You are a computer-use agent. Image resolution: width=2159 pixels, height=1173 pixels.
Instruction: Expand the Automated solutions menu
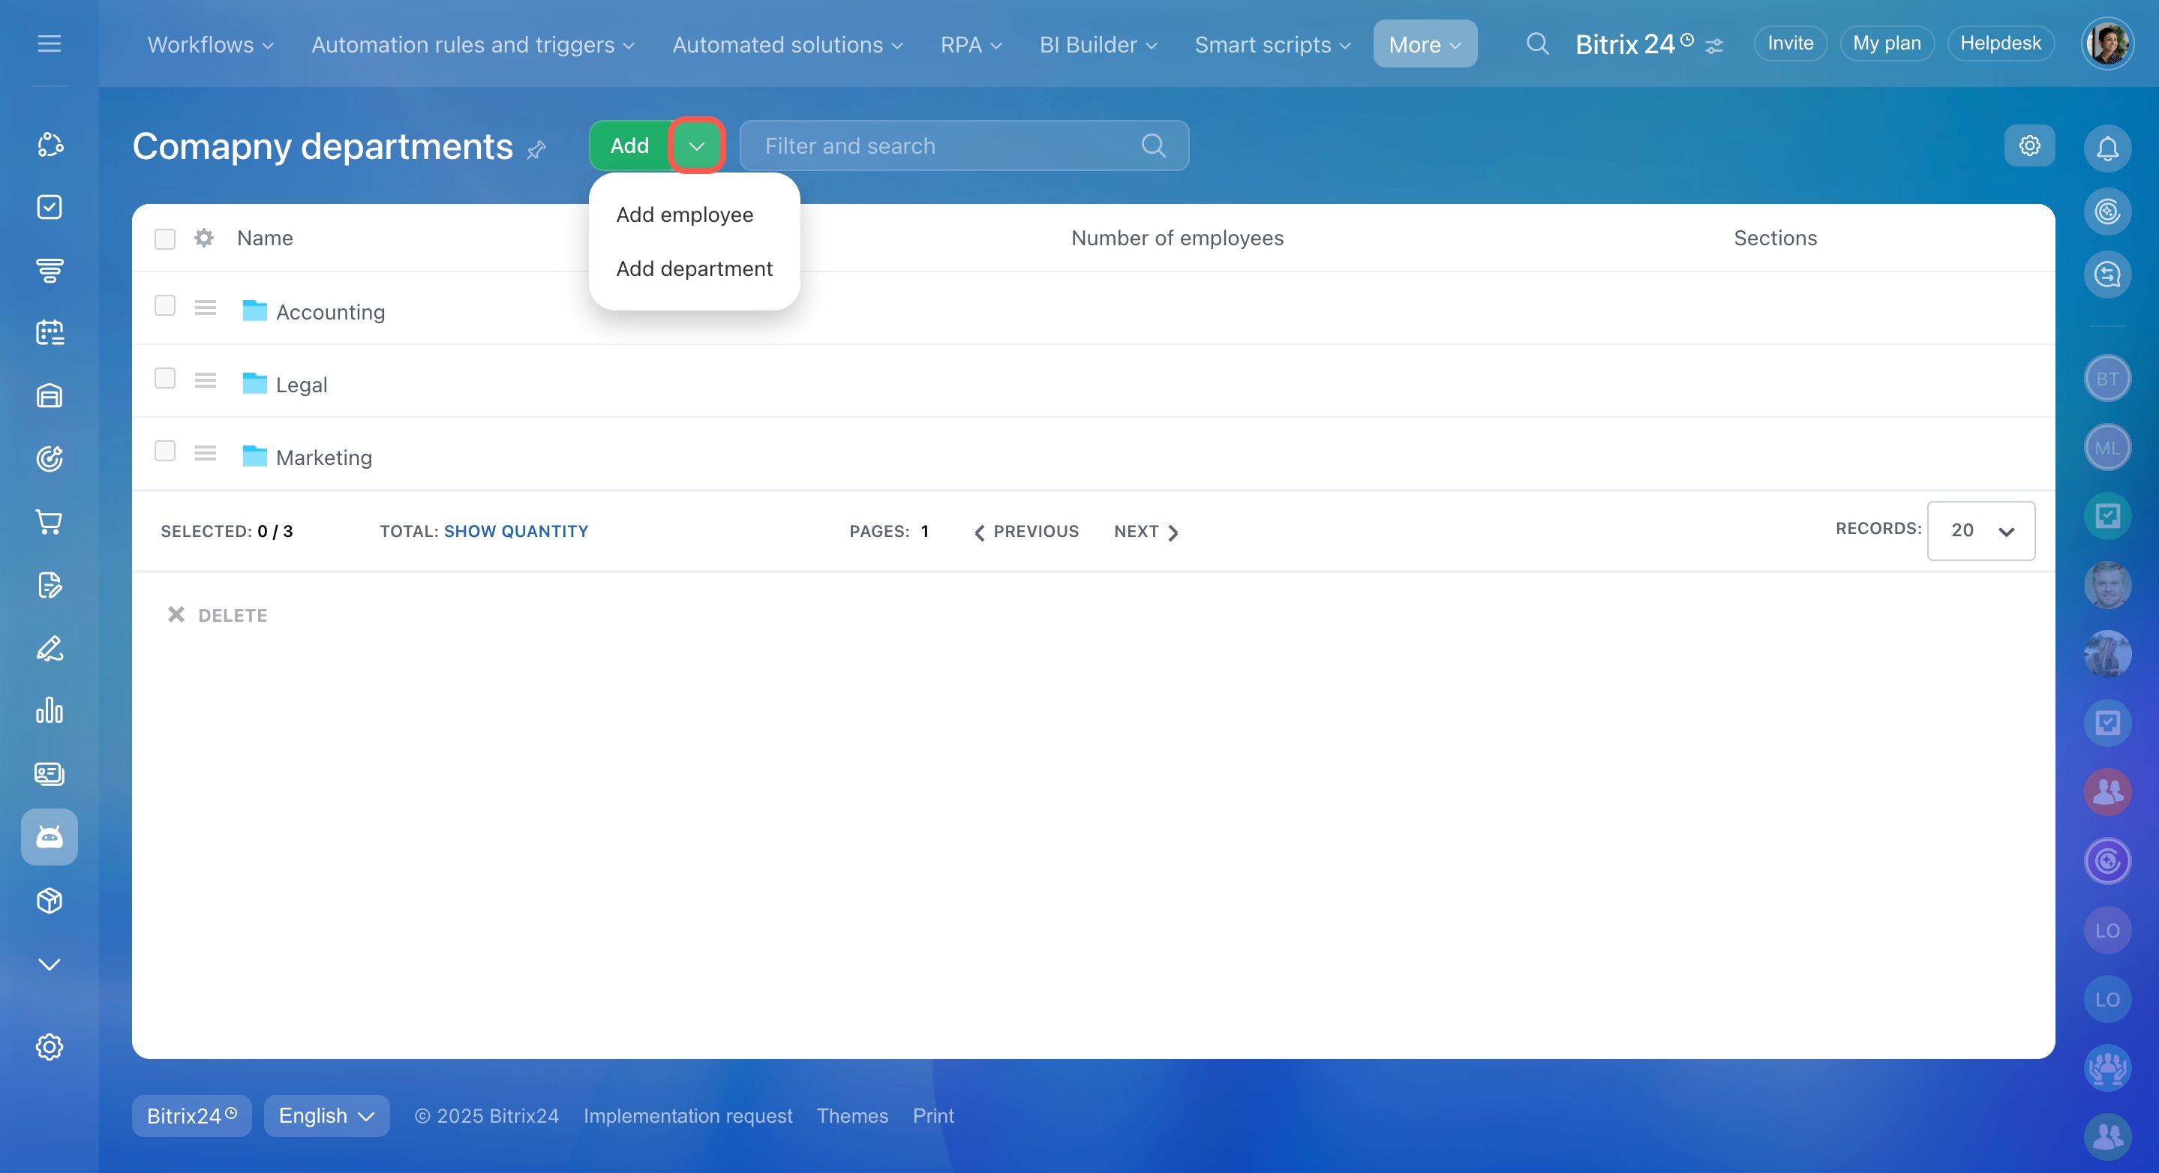[787, 44]
